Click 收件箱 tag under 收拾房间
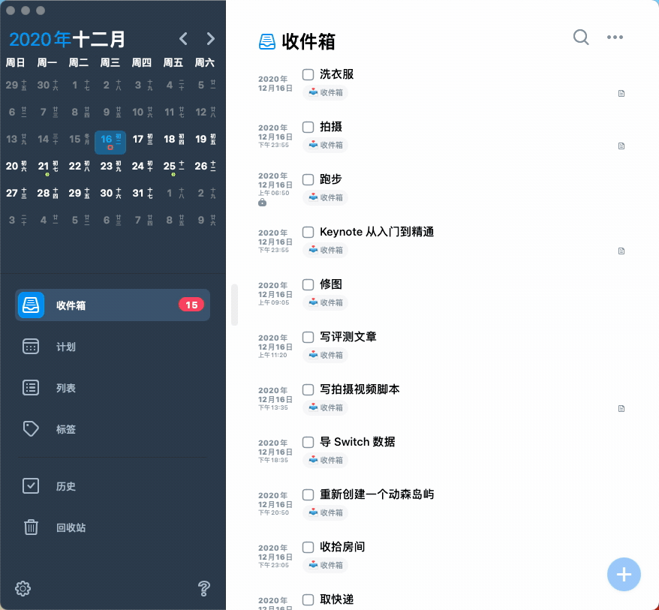The image size is (659, 610). pyautogui.click(x=325, y=565)
